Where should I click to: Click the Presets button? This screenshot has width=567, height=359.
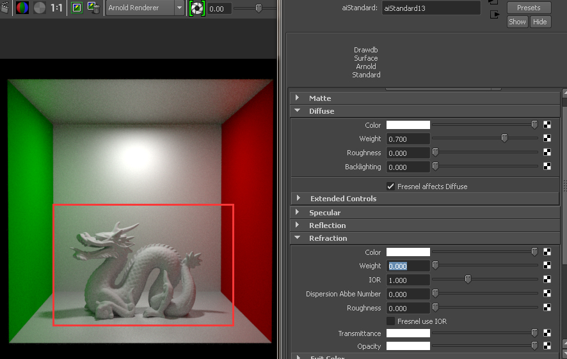pos(529,8)
